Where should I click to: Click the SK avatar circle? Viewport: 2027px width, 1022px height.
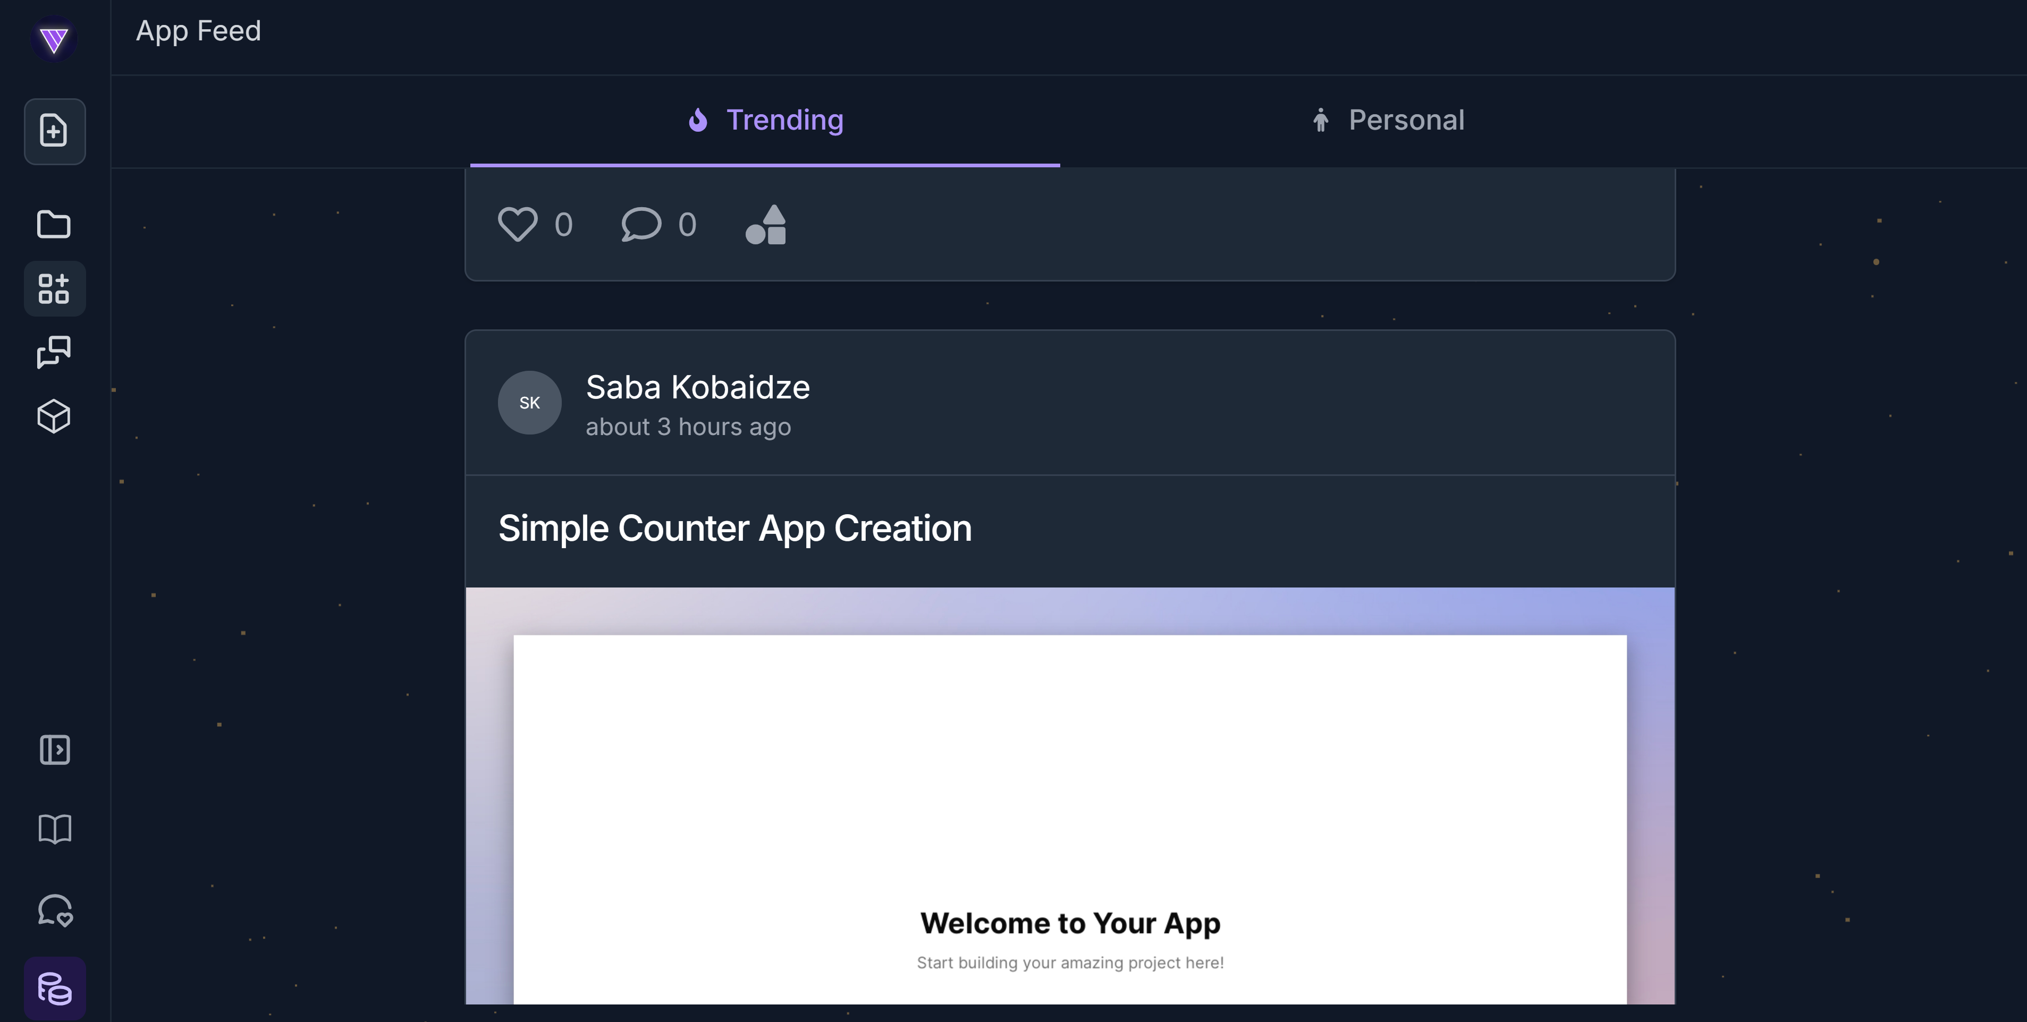[529, 403]
